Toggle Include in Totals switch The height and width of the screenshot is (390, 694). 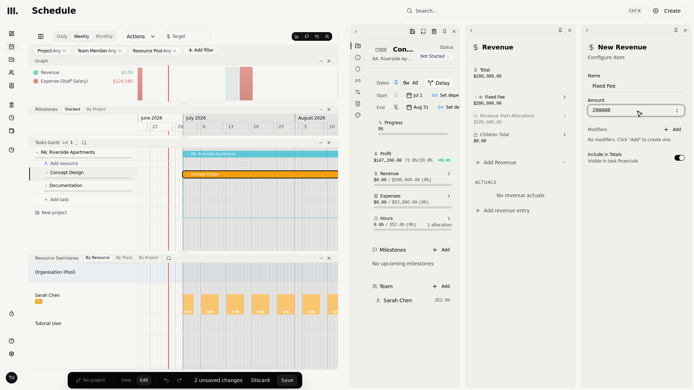(x=679, y=158)
